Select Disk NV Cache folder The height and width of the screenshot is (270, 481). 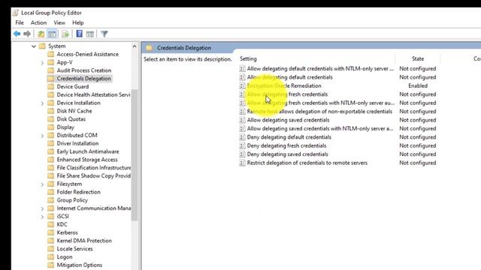74,111
